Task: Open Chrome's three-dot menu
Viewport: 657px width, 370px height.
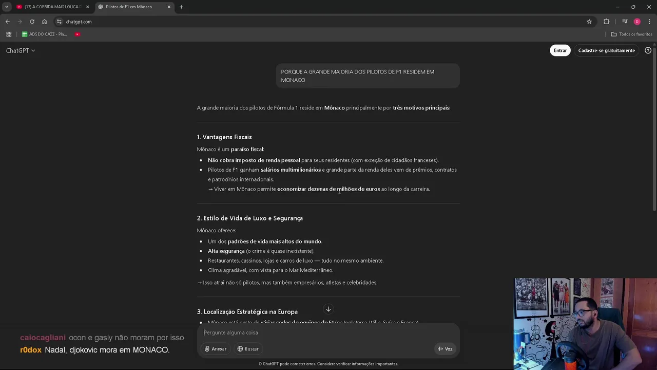Action: pos(649,22)
